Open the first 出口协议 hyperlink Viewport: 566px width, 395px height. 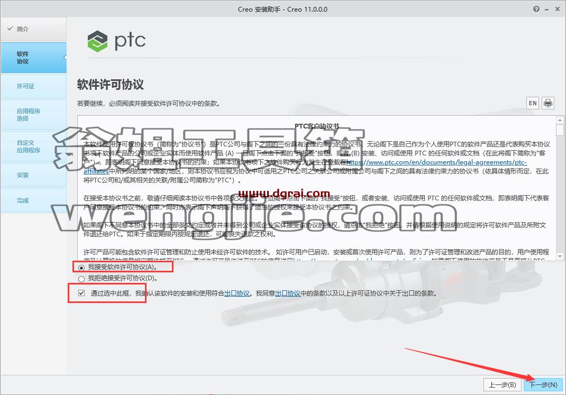coord(237,293)
